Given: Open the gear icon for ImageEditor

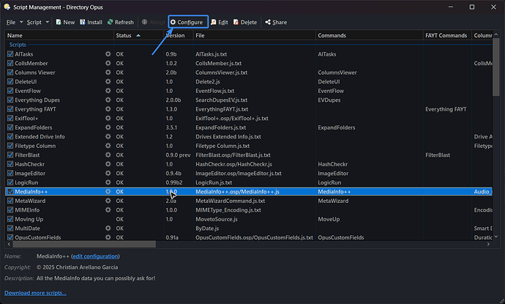Looking at the screenshot, I should [x=108, y=174].
